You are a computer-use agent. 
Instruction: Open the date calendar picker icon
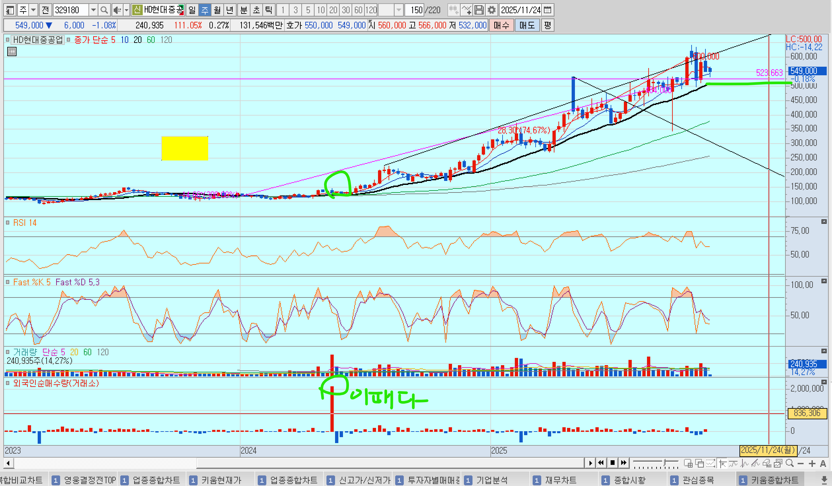coord(547,10)
